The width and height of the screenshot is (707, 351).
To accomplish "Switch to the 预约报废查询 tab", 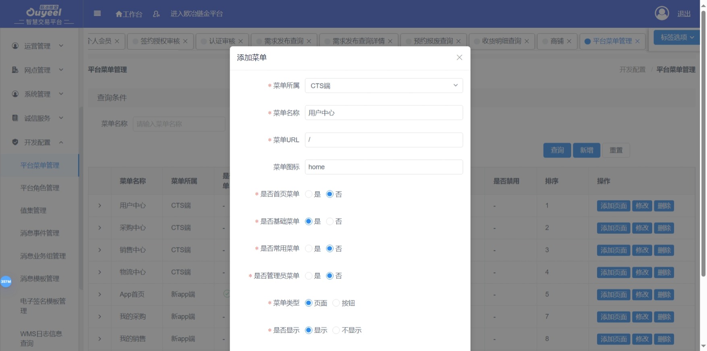I will click(x=433, y=41).
